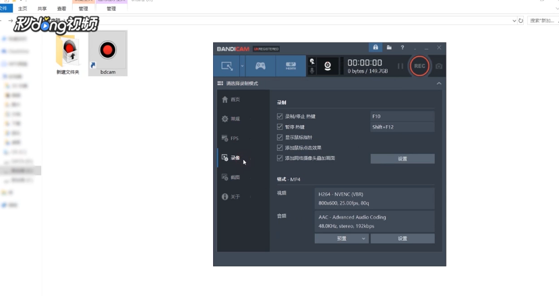Image resolution: width=559 pixels, height=296 pixels.
Task: Open the 共享 ribbon tab in Explorer
Action: point(42,9)
